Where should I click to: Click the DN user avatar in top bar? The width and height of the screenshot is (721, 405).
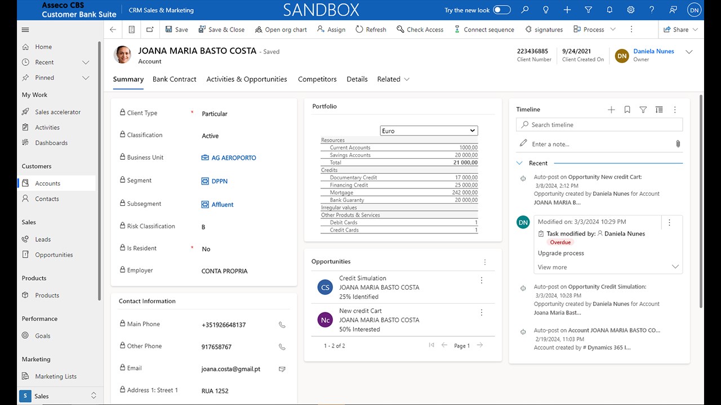[695, 10]
